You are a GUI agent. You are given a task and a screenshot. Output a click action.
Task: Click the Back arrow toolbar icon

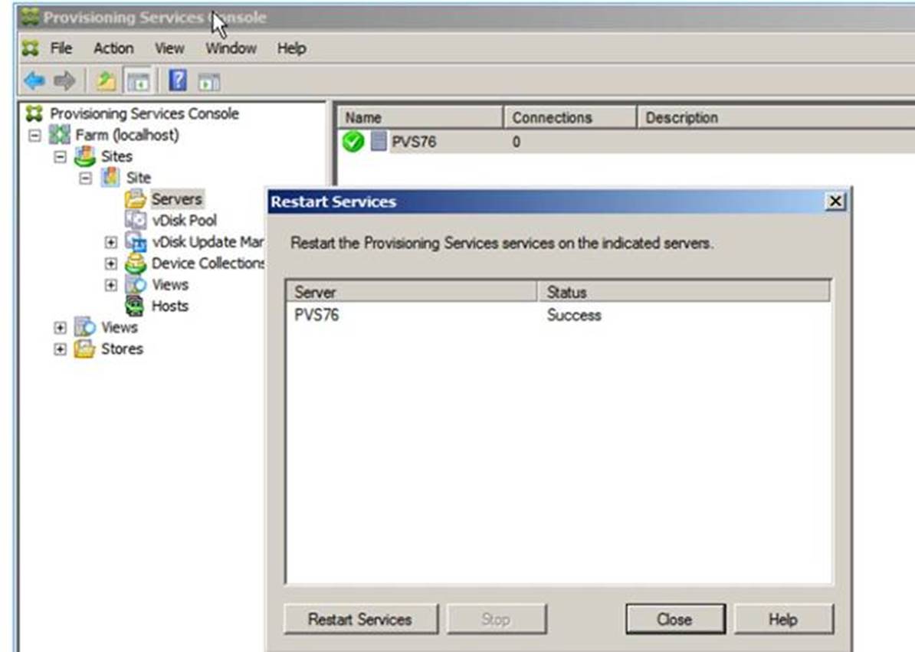pos(34,80)
